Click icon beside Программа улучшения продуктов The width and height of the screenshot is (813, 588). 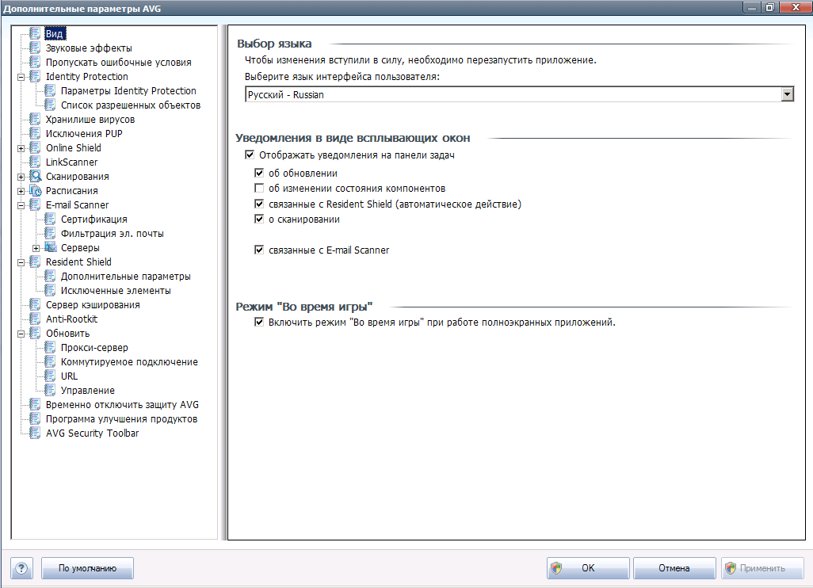35,418
